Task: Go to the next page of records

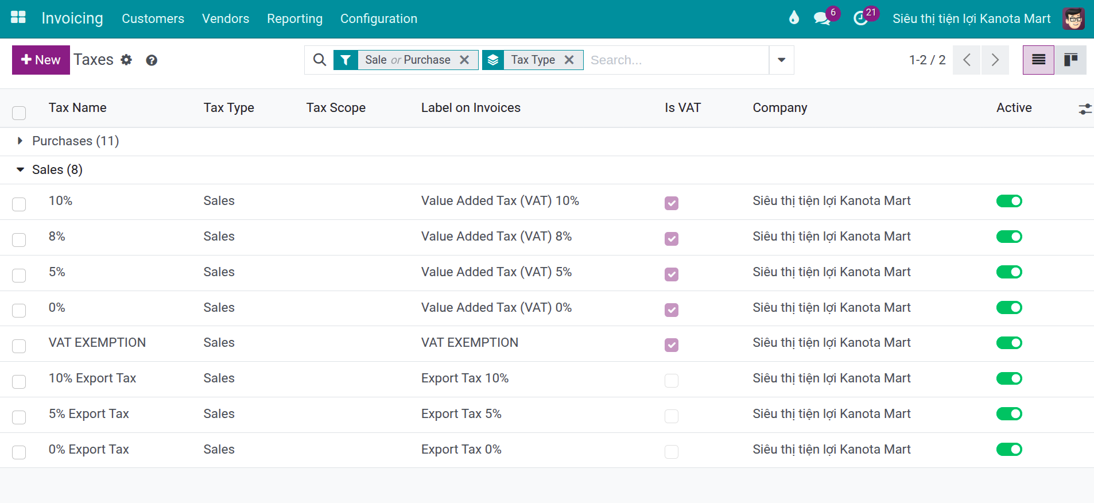Action: coord(995,60)
